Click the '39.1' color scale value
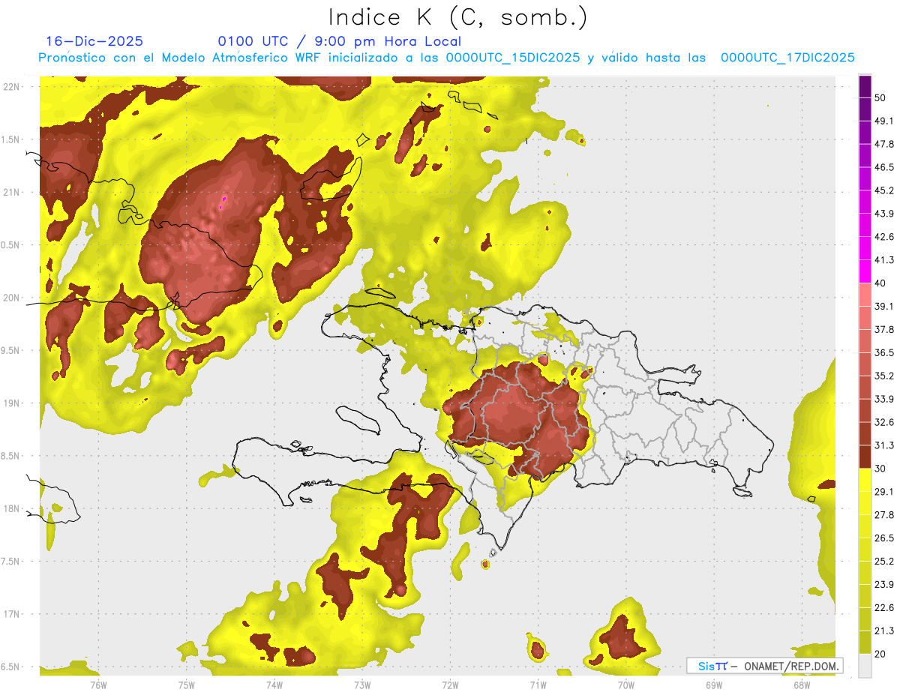 point(883,306)
